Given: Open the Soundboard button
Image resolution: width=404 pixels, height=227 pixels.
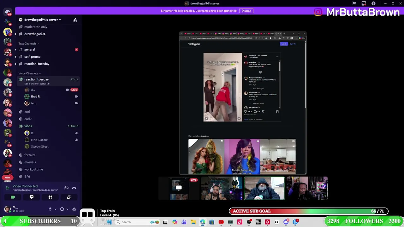Looking at the screenshot, I should click(69, 197).
